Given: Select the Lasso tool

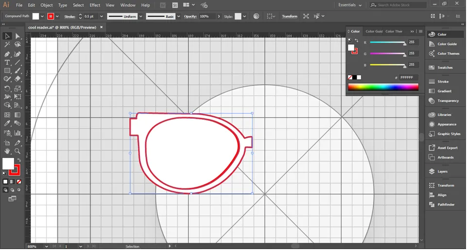Looking at the screenshot, I should tap(17, 45).
